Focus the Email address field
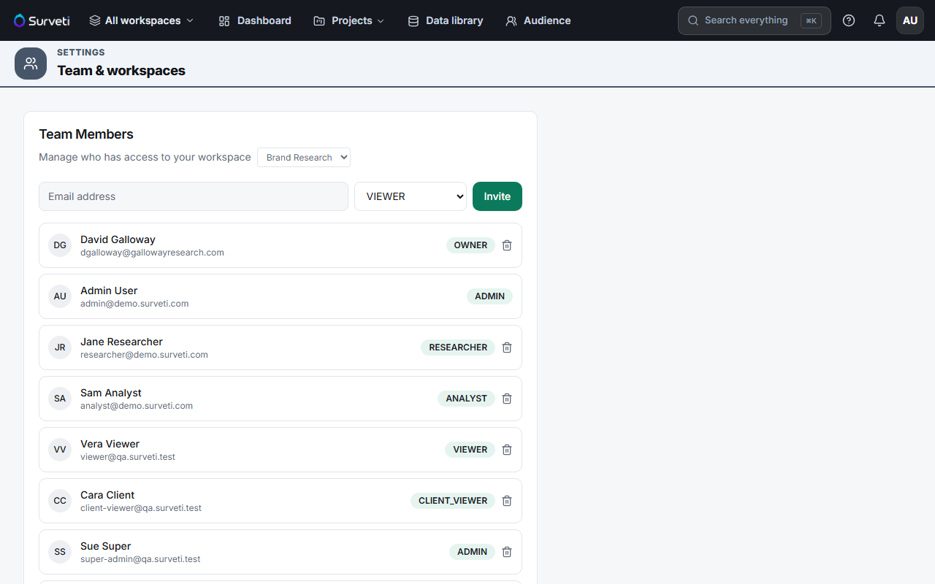 click(194, 196)
